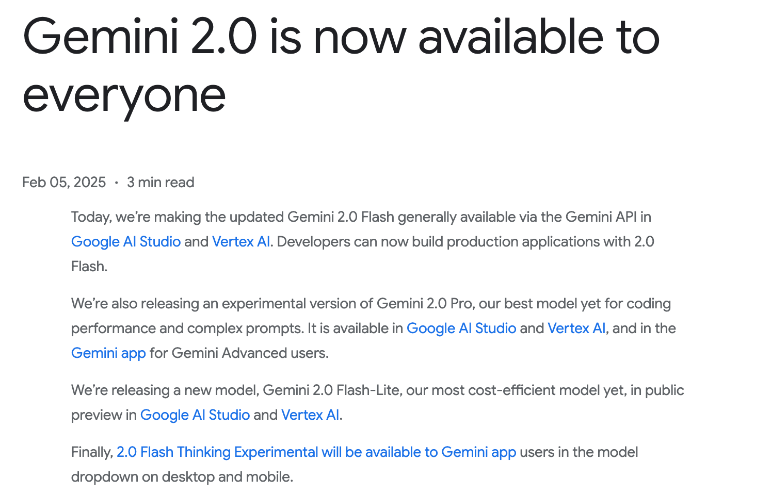Click Vertex AI link in Flash-Lite paragraph
Screen dimensions: 771x494
(x=310, y=415)
